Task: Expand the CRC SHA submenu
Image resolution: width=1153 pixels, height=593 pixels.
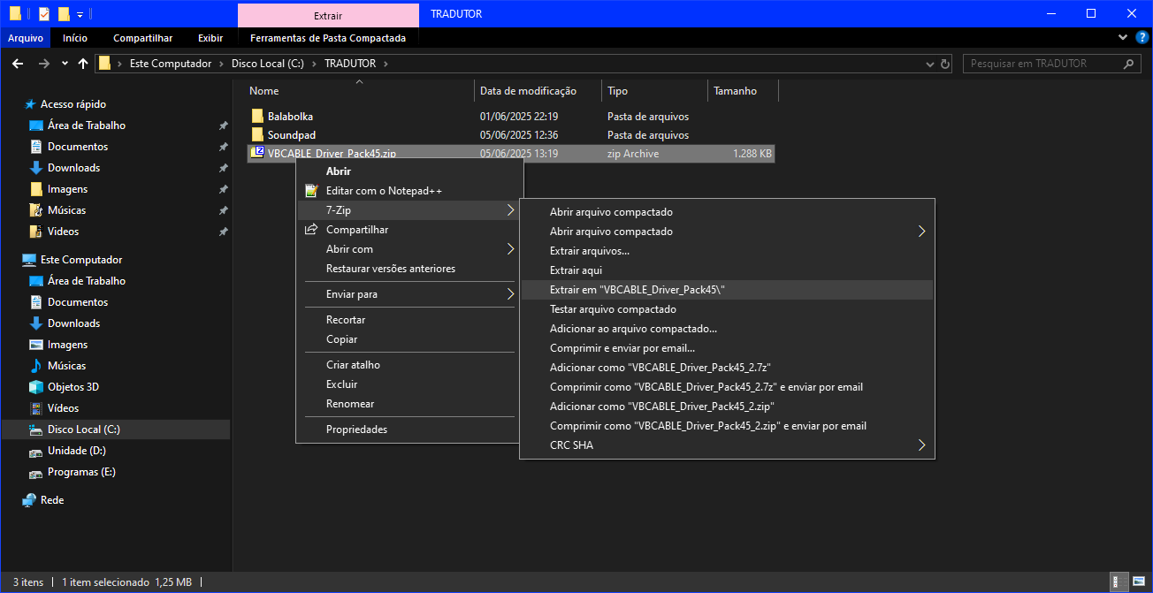Action: [921, 445]
